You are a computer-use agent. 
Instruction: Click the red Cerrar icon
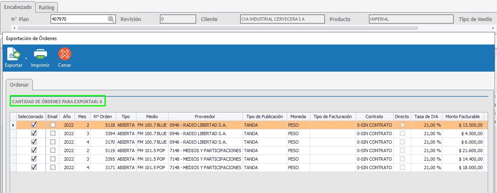(x=64, y=54)
